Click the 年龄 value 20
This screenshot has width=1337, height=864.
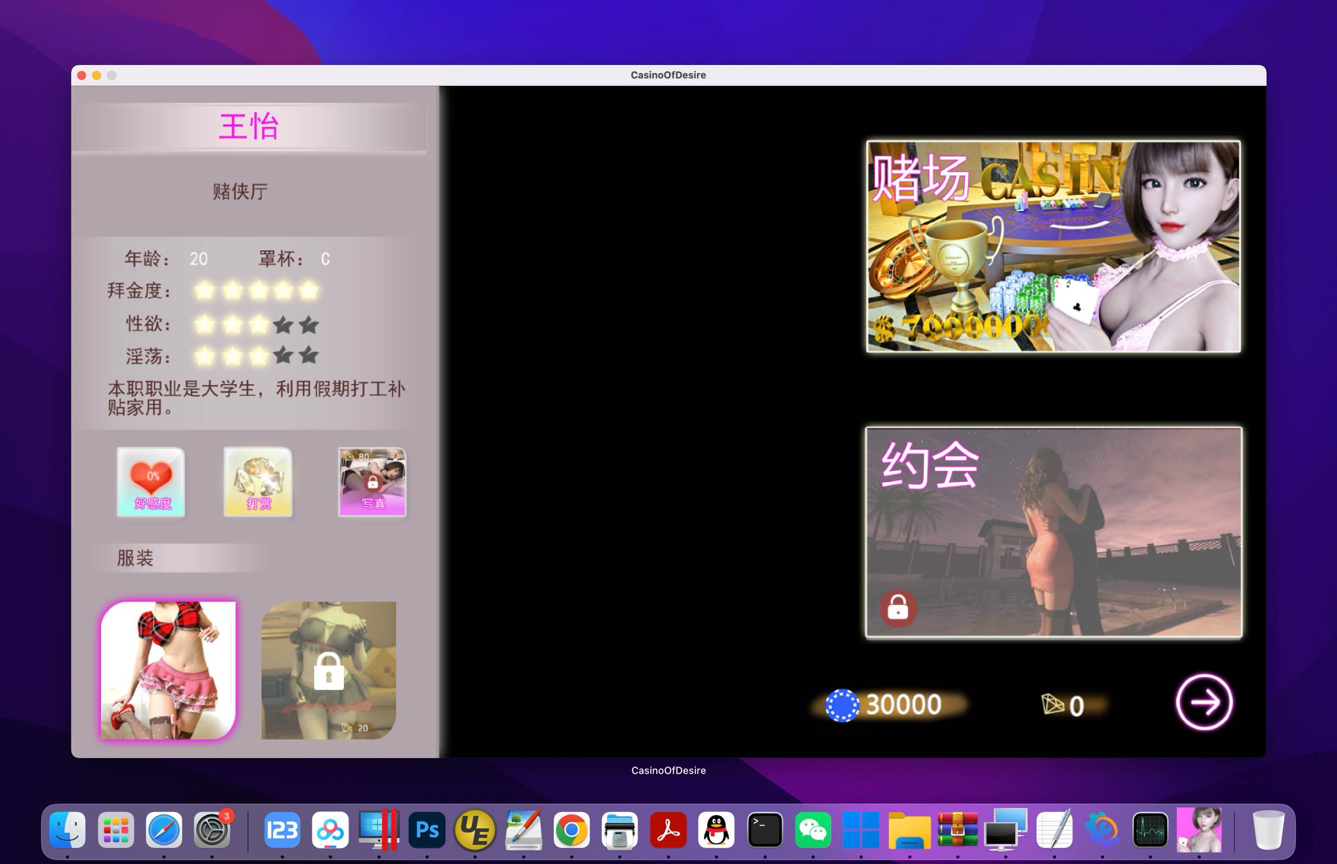pyautogui.click(x=199, y=258)
